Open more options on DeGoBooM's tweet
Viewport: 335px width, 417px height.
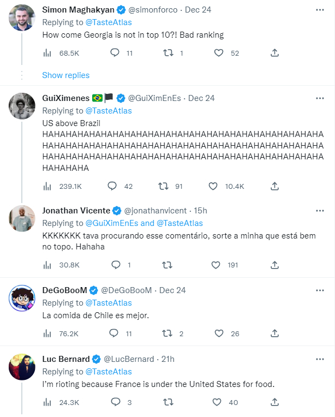click(x=320, y=290)
